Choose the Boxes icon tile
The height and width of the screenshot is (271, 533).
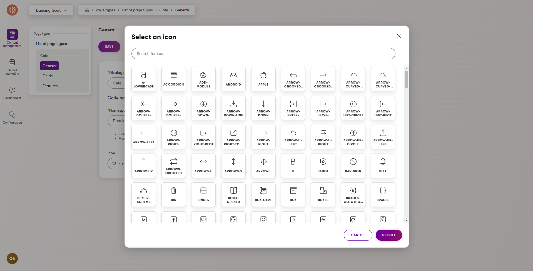[323, 195]
